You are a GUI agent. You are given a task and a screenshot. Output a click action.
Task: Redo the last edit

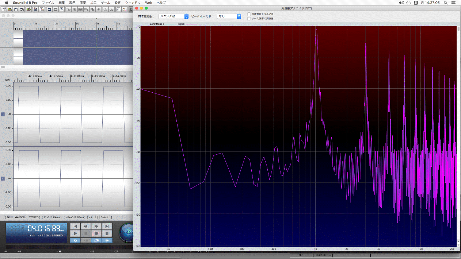click(56, 9)
